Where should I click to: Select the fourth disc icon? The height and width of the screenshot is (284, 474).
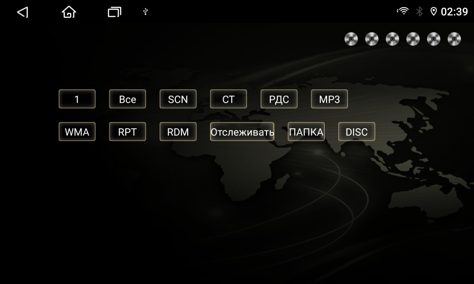click(x=413, y=39)
